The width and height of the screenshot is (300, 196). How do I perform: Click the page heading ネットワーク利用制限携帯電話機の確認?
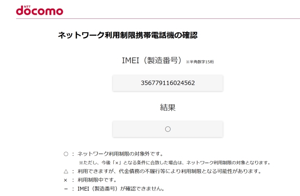pos(128,35)
